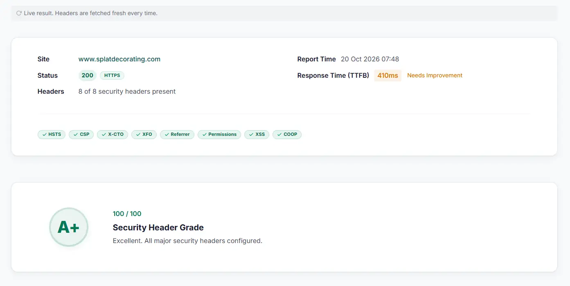Viewport: 570px width, 286px height.
Task: Click the A+ grade circle
Action: 69,227
